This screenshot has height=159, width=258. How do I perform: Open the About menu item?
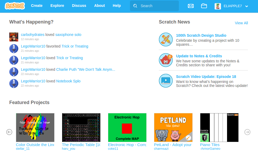click(99, 6)
